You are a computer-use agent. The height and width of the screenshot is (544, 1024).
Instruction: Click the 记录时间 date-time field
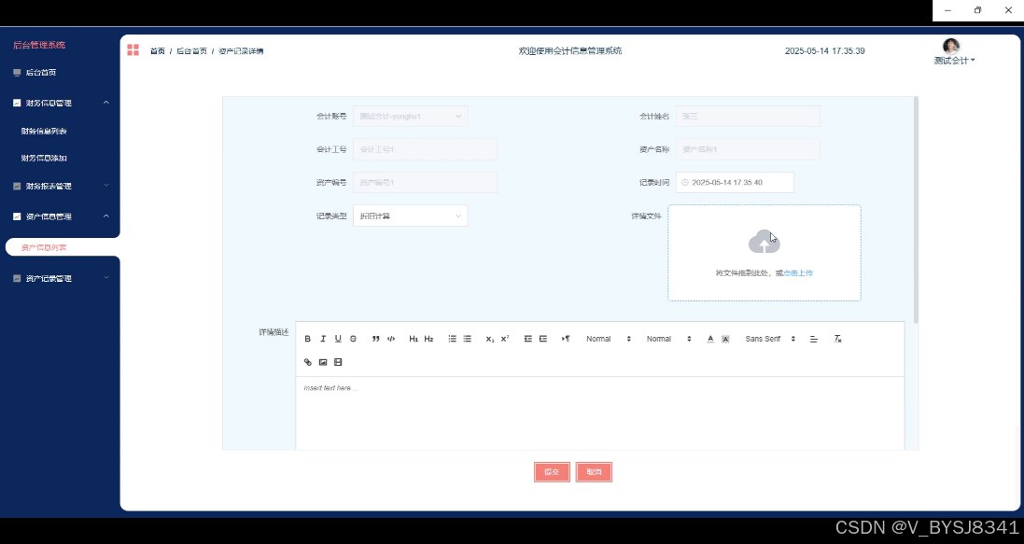[735, 182]
